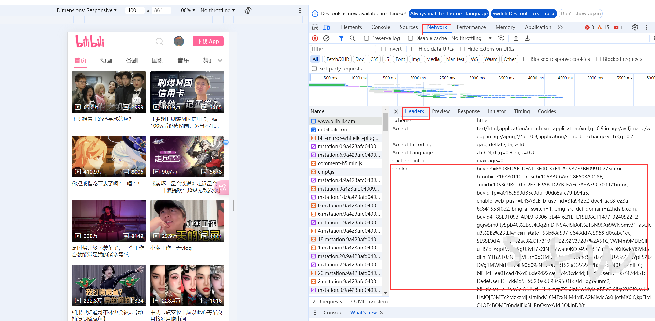Select the Fetch/XHR filter
The height and width of the screenshot is (321, 655).
[x=338, y=59]
